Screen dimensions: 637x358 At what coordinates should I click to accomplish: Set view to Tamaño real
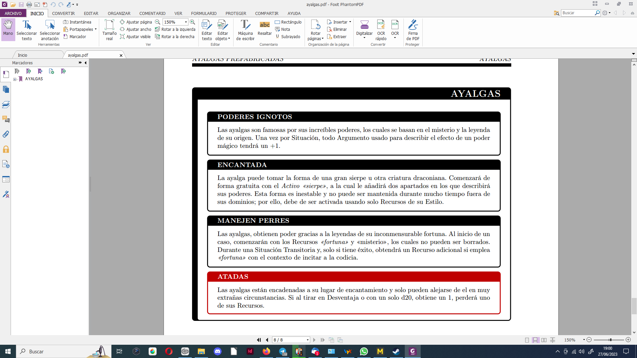[109, 30]
